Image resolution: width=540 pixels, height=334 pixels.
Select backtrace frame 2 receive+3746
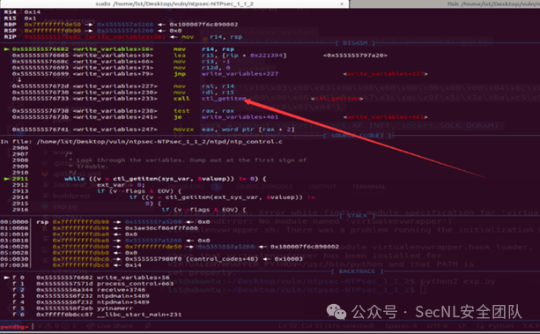click(79, 290)
